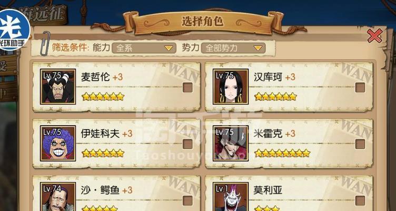
Task: Open the 势力 全部势力 dropdown
Action: click(233, 48)
